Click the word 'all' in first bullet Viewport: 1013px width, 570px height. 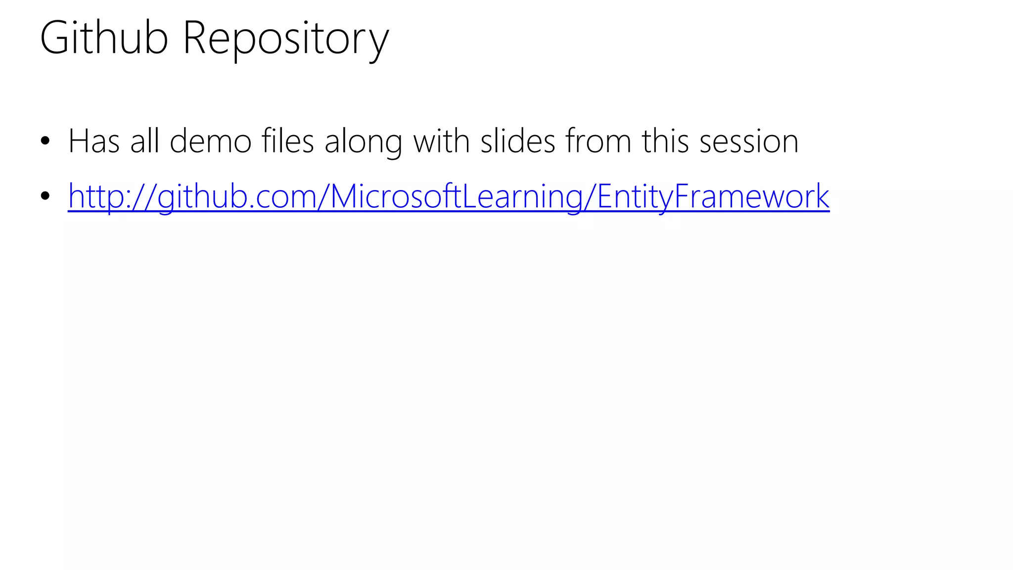tap(144, 141)
